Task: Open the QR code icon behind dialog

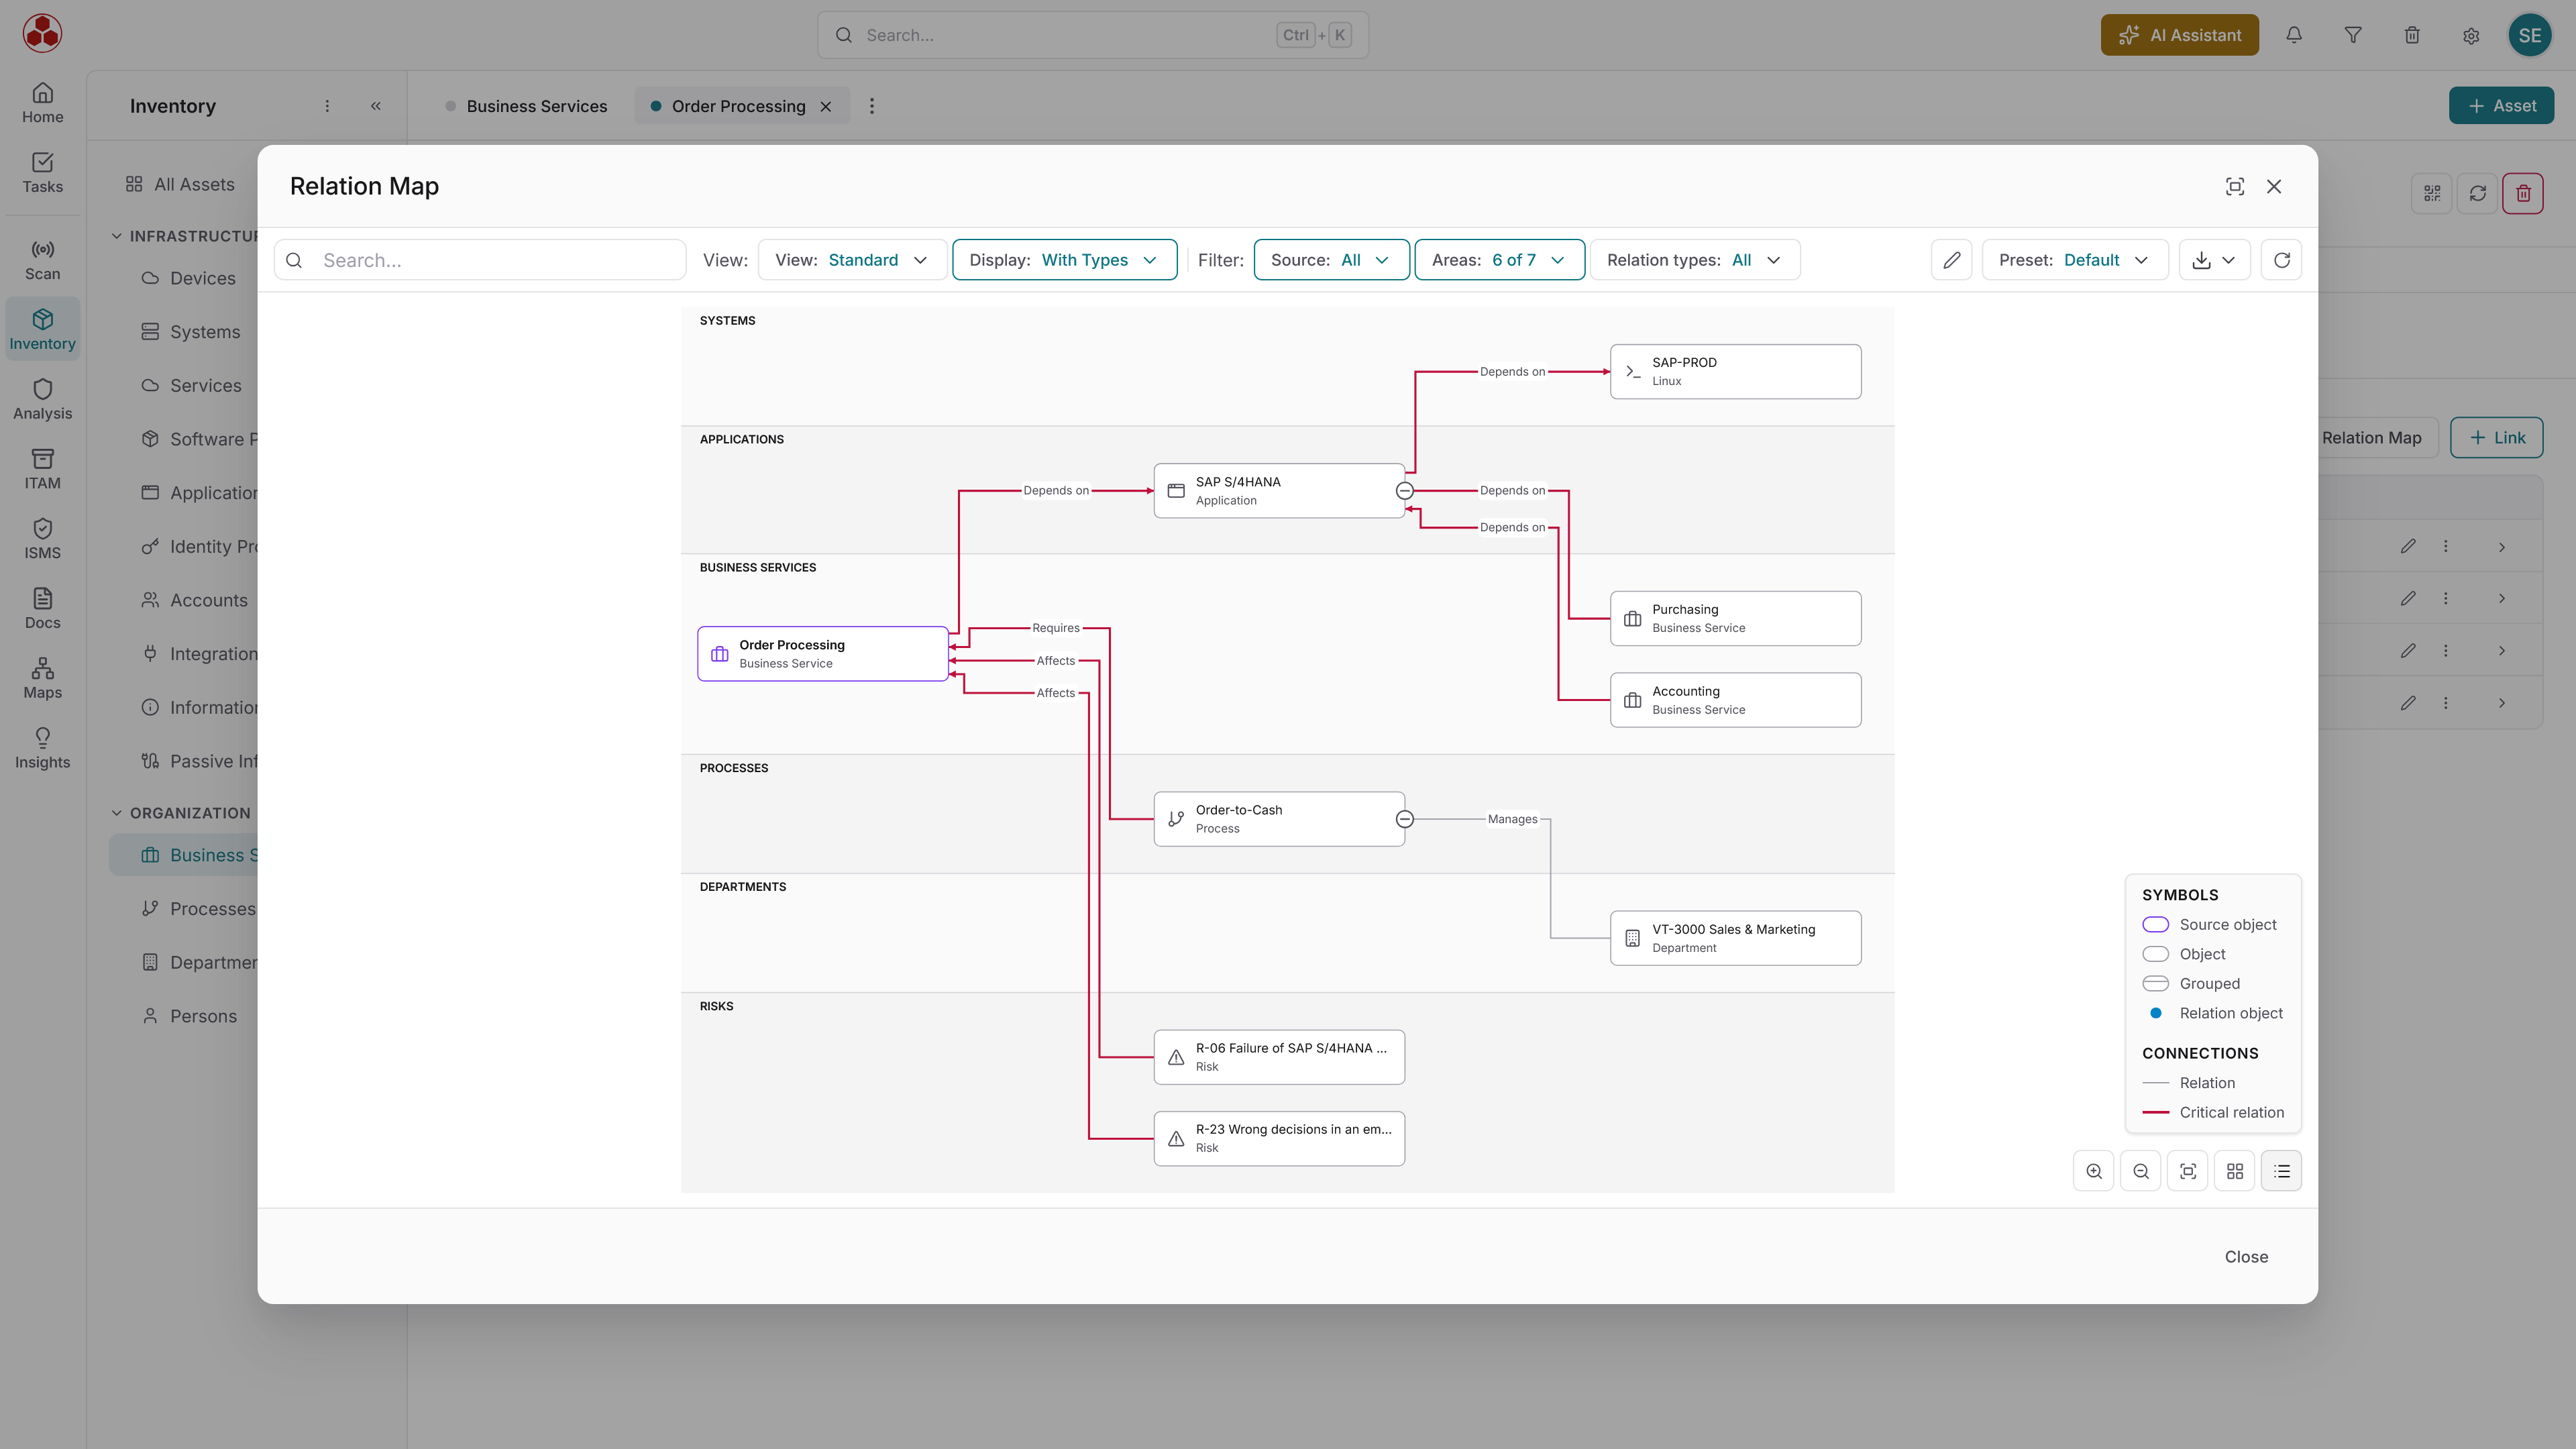Action: click(2432, 193)
